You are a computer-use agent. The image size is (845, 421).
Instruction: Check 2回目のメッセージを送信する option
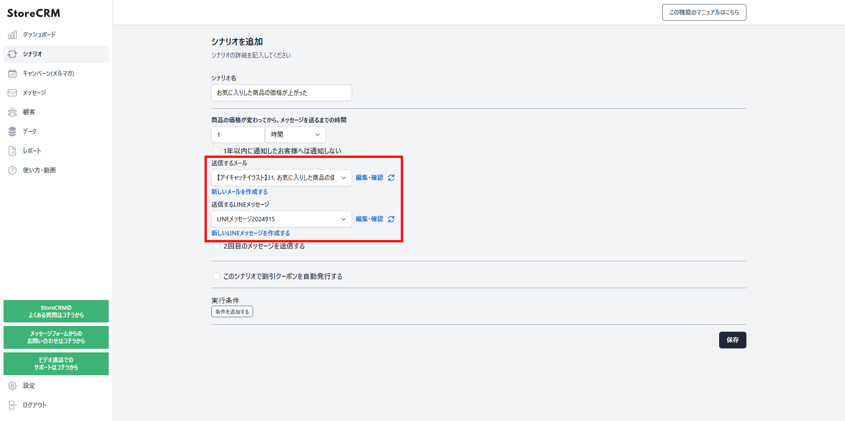[217, 246]
